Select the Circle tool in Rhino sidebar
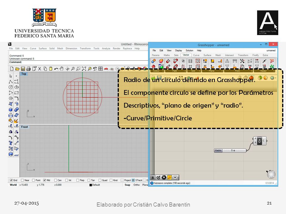The width and height of the screenshot is (286, 214). [x=11, y=87]
